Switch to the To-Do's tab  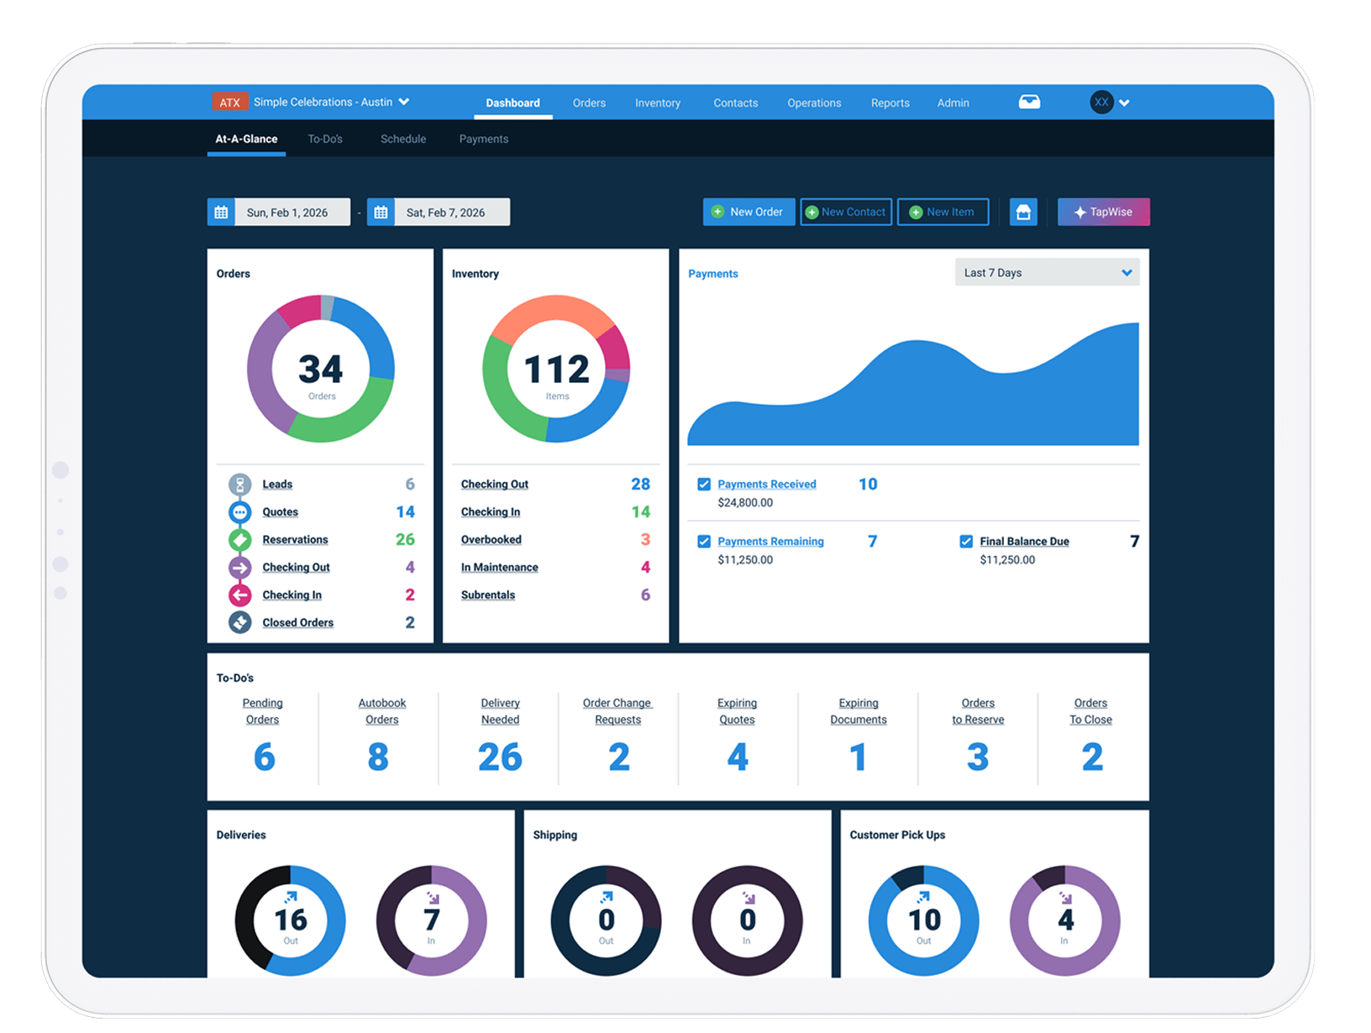[x=325, y=139]
